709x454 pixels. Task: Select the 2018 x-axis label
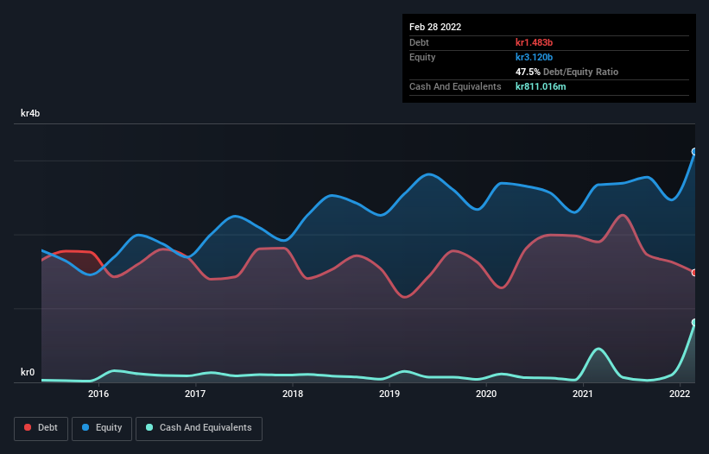[x=293, y=394]
